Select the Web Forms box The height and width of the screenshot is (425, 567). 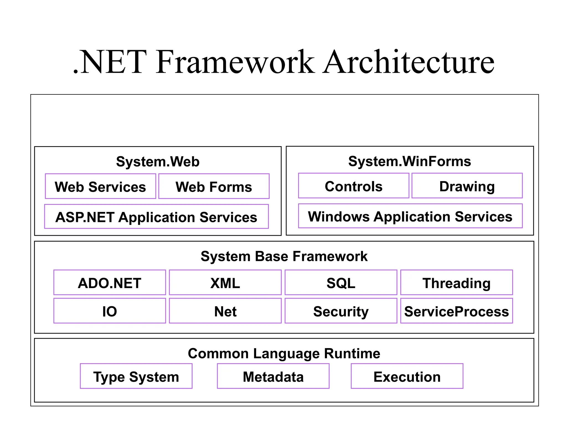(214, 186)
